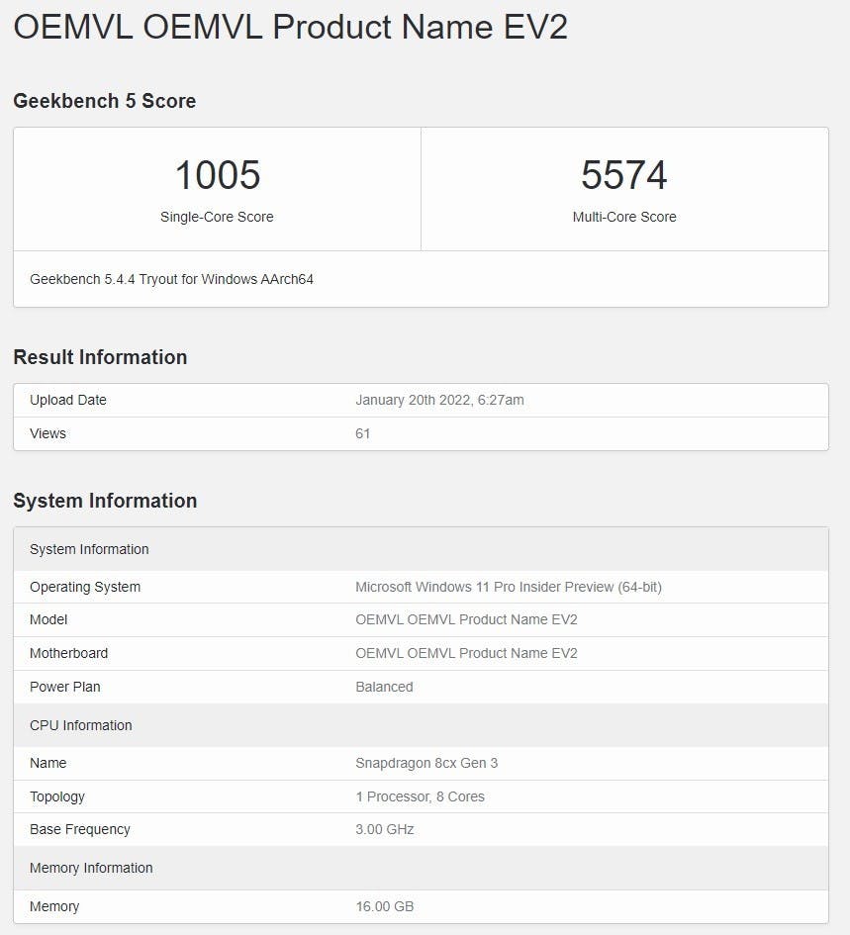Viewport: 850px width, 935px height.
Task: Click the Name label under CPU Information
Action: (48, 763)
